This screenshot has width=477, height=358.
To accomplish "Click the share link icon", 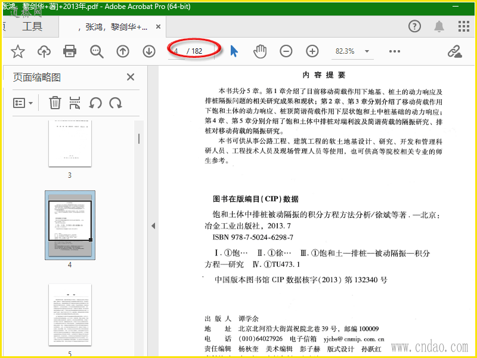I will point(455,51).
